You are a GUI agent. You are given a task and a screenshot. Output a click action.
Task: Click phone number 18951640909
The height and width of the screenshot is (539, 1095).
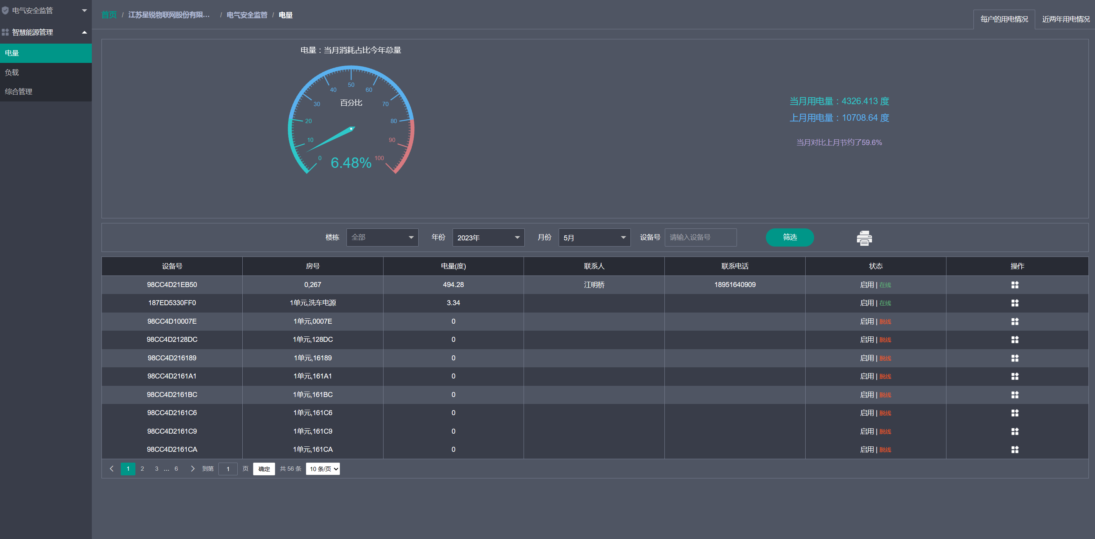[x=735, y=285]
